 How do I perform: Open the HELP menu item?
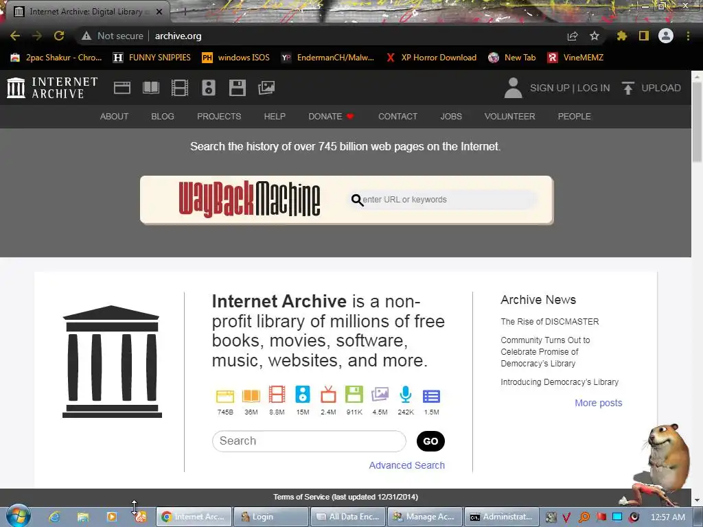pyautogui.click(x=275, y=117)
